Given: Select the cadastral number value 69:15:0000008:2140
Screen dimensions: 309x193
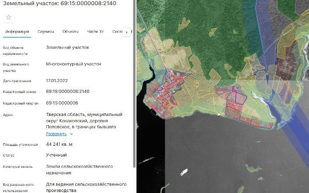Looking at the screenshot, I should click(68, 91).
